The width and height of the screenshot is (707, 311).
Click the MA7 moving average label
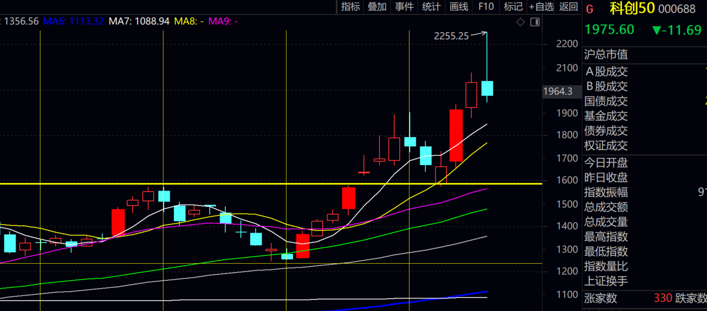[139, 21]
